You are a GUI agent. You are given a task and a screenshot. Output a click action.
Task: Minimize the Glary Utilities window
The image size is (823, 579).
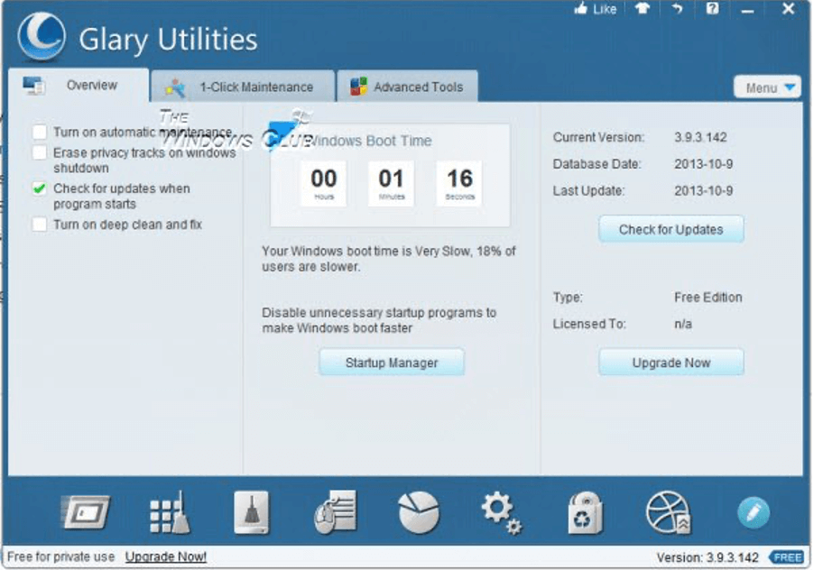tap(747, 9)
